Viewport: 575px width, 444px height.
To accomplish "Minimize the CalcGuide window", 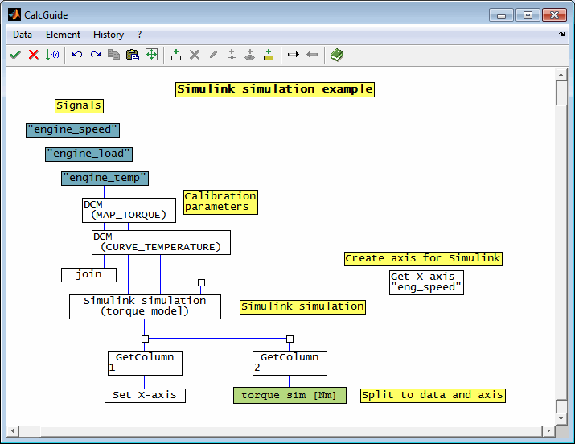I will (x=501, y=15).
